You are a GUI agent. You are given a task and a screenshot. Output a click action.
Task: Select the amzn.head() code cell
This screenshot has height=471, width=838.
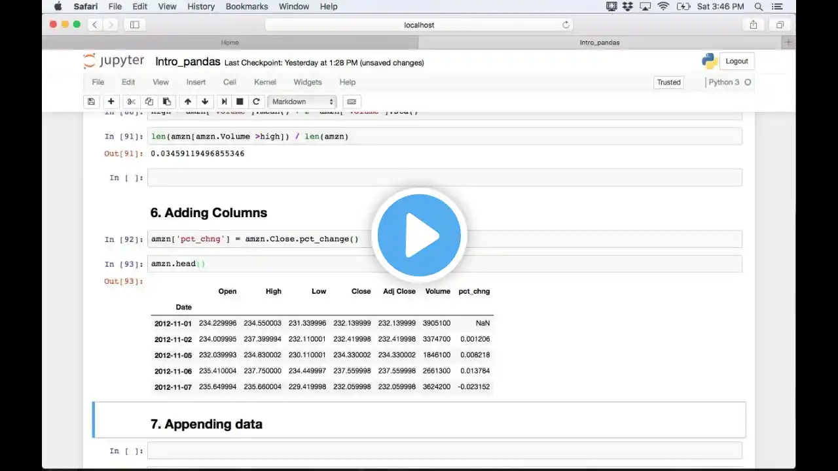tap(445, 264)
